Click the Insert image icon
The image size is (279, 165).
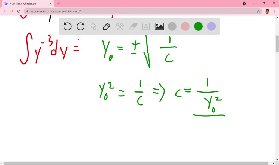coord(159,26)
